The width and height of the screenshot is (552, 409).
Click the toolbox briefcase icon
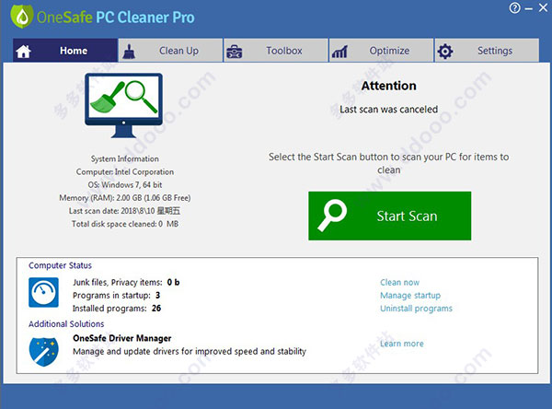pos(234,52)
